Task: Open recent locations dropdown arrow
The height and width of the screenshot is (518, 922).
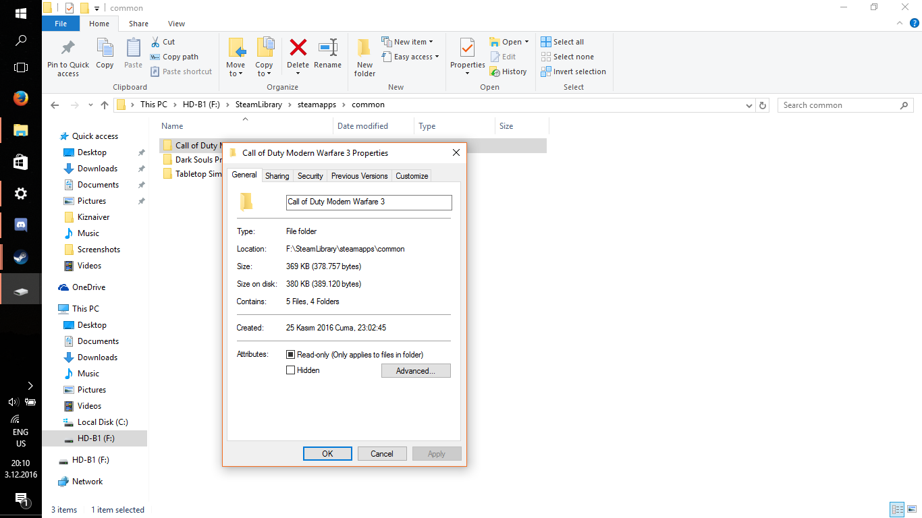Action: click(91, 105)
